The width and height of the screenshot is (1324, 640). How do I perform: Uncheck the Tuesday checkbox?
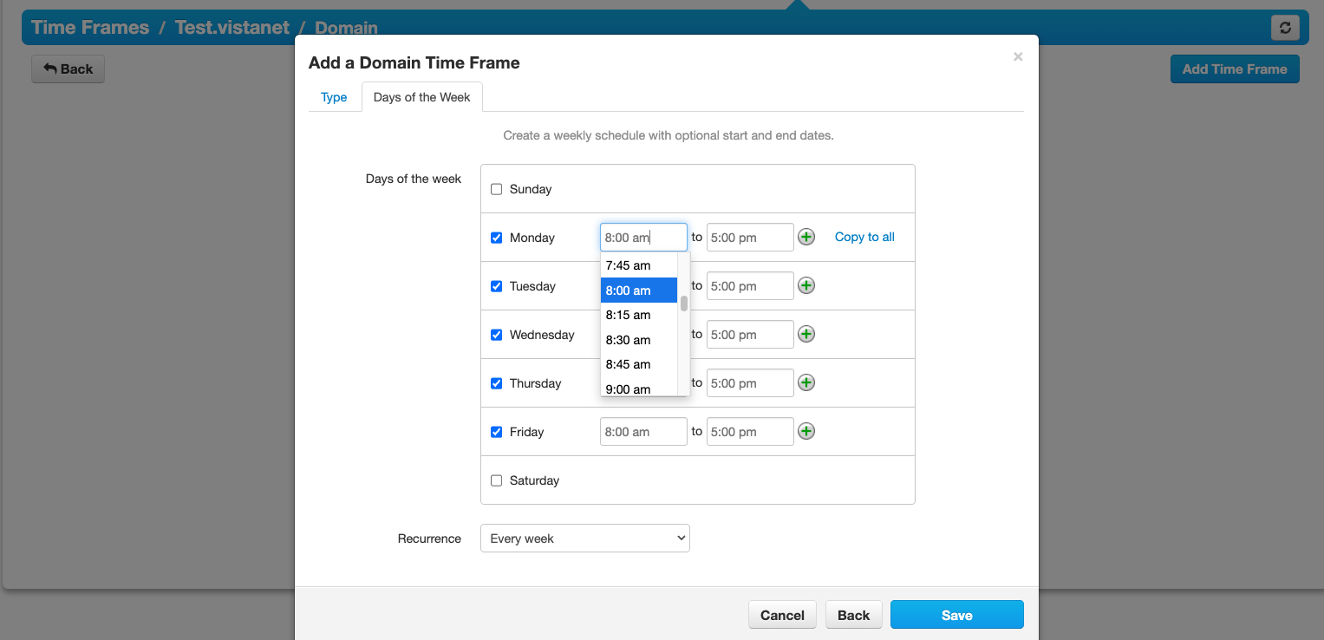pyautogui.click(x=497, y=286)
